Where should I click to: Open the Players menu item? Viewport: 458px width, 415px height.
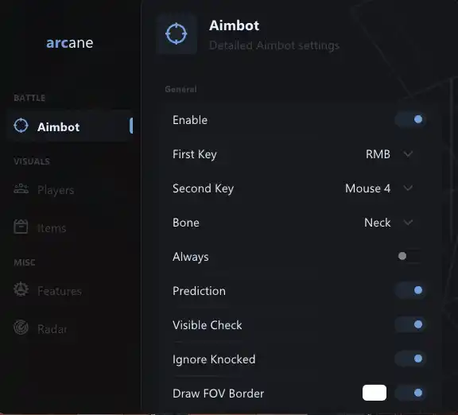(x=56, y=190)
